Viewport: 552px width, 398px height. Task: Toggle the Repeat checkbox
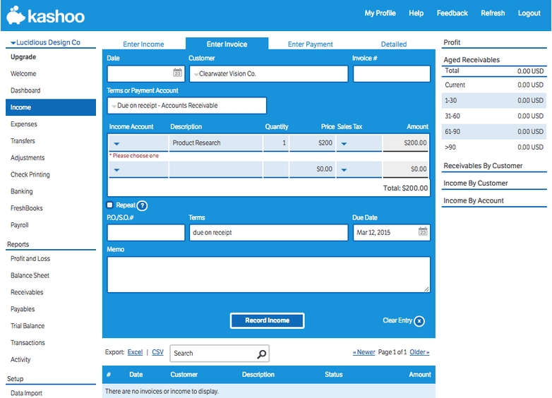point(110,205)
